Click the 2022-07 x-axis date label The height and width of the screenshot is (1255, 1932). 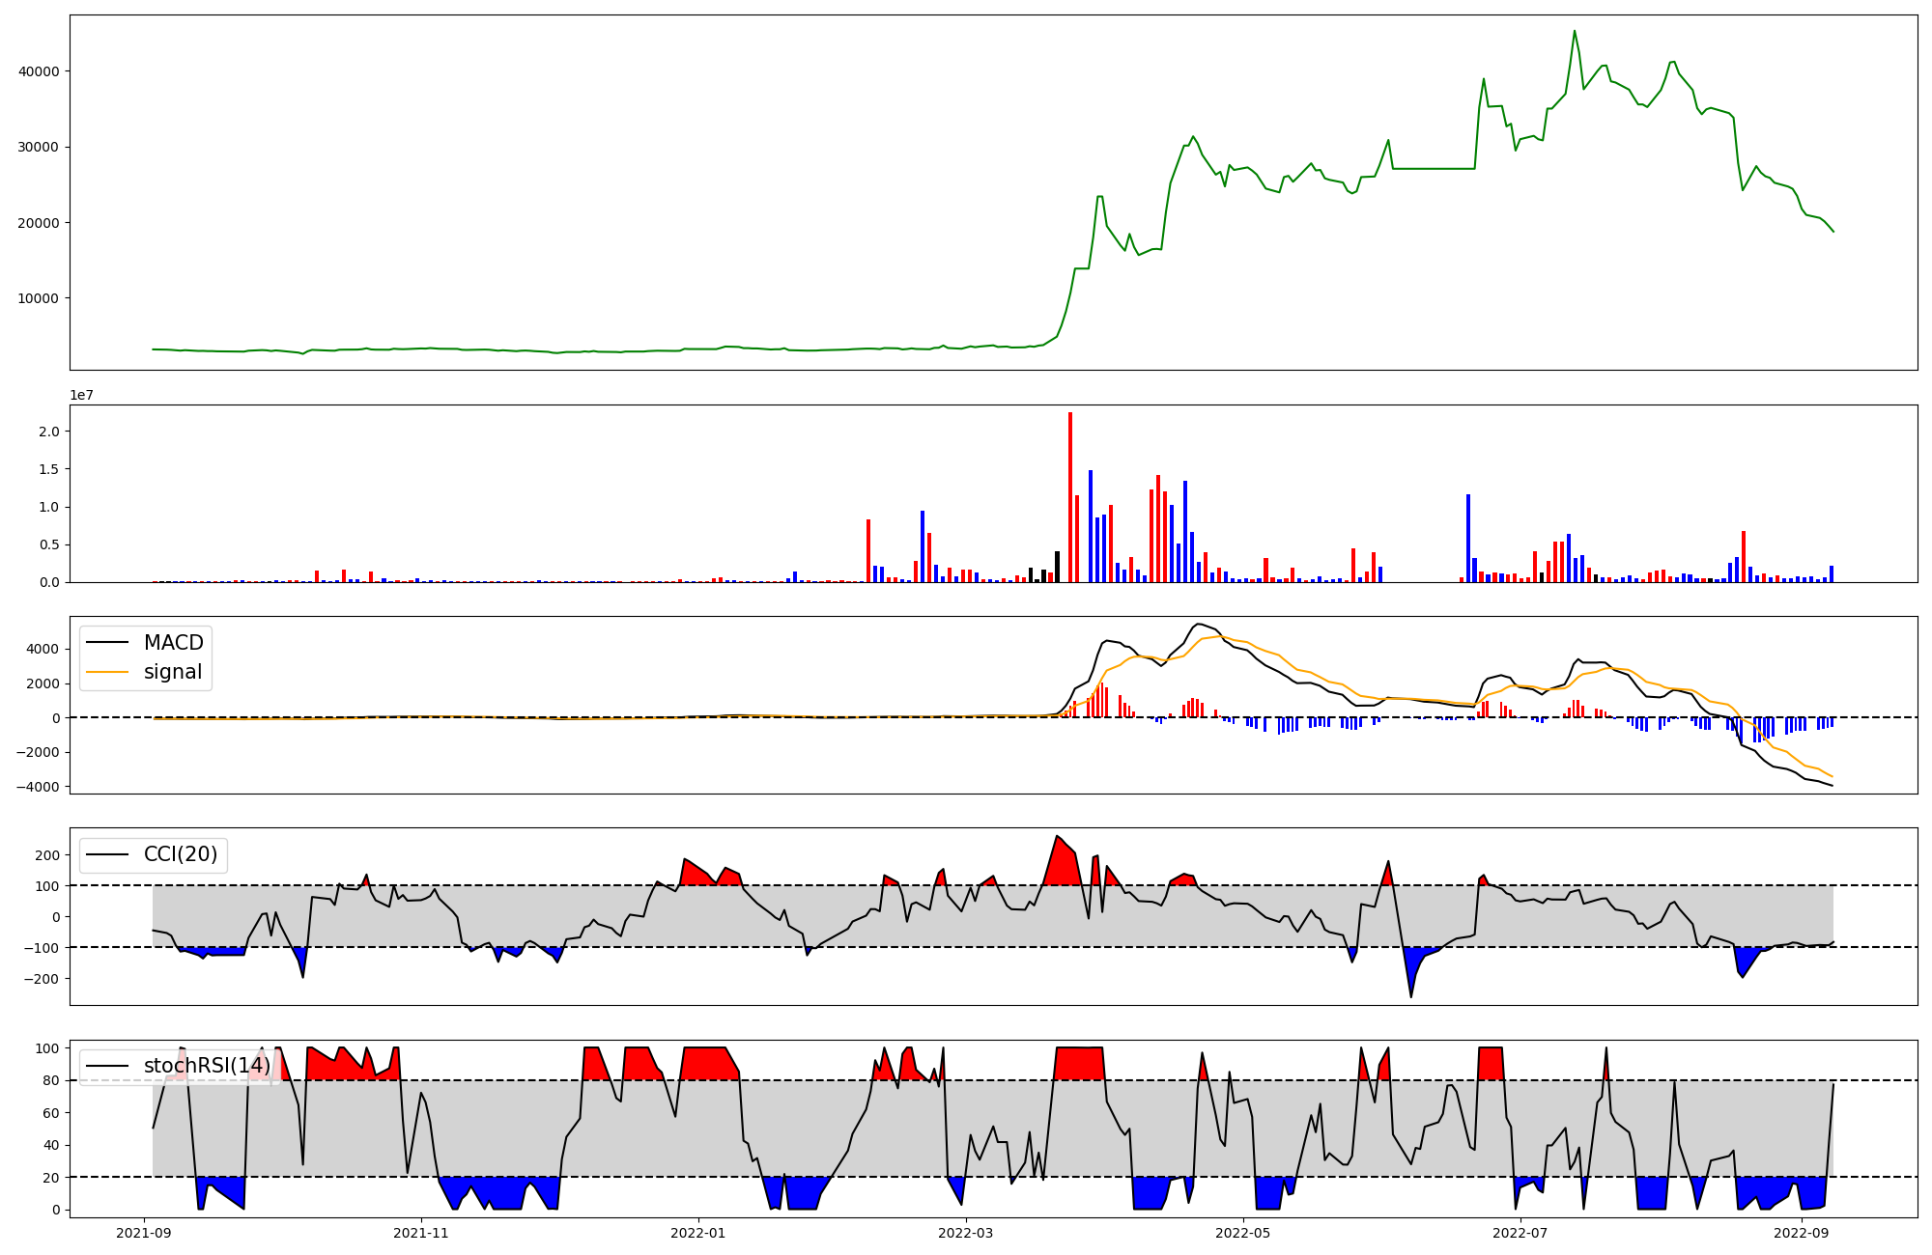(x=1520, y=1233)
